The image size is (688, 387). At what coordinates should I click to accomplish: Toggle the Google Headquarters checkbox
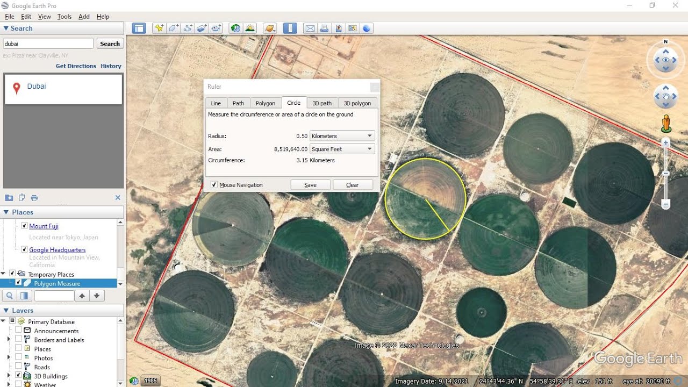[24, 249]
